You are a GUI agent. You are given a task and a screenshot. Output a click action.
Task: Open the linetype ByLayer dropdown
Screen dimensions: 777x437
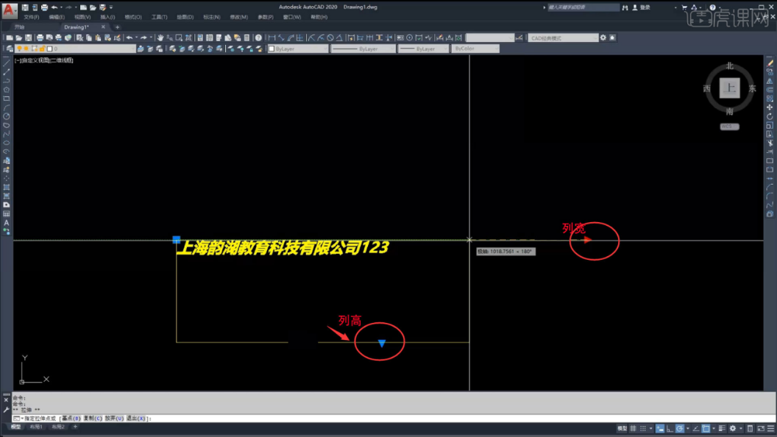pyautogui.click(x=363, y=49)
